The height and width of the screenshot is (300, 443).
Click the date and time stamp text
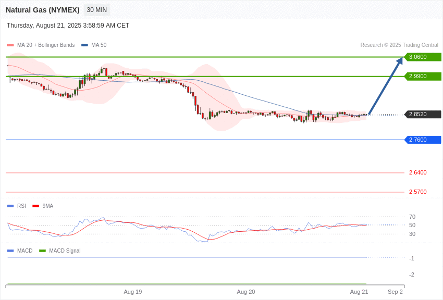click(68, 26)
